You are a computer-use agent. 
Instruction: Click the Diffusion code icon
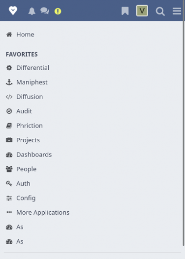9,97
